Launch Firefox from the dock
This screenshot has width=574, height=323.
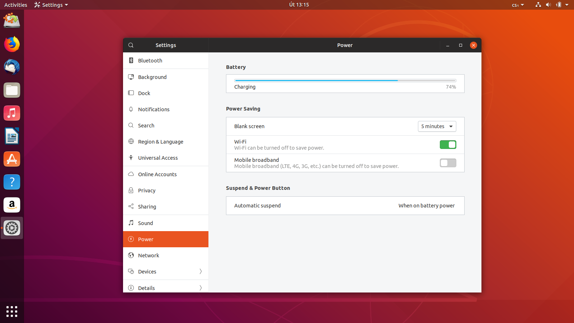point(12,44)
